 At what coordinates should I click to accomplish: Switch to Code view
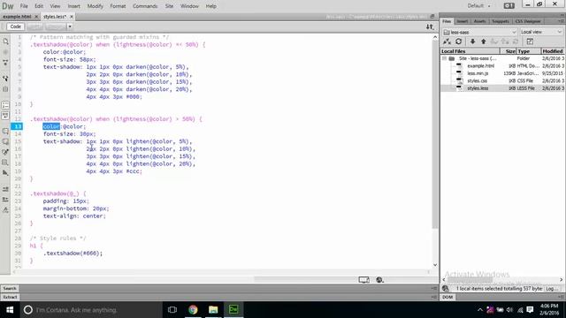coord(16,26)
